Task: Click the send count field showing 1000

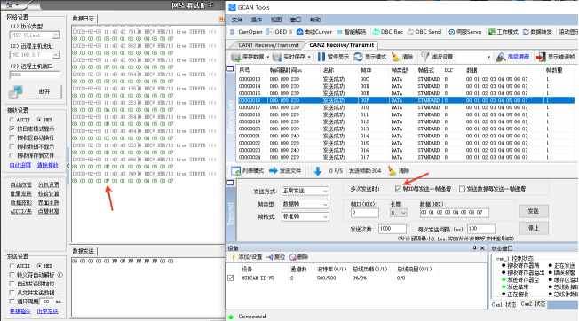Action: (393, 229)
